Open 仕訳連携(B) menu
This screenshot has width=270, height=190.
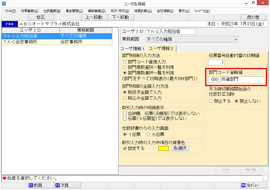click(52, 11)
